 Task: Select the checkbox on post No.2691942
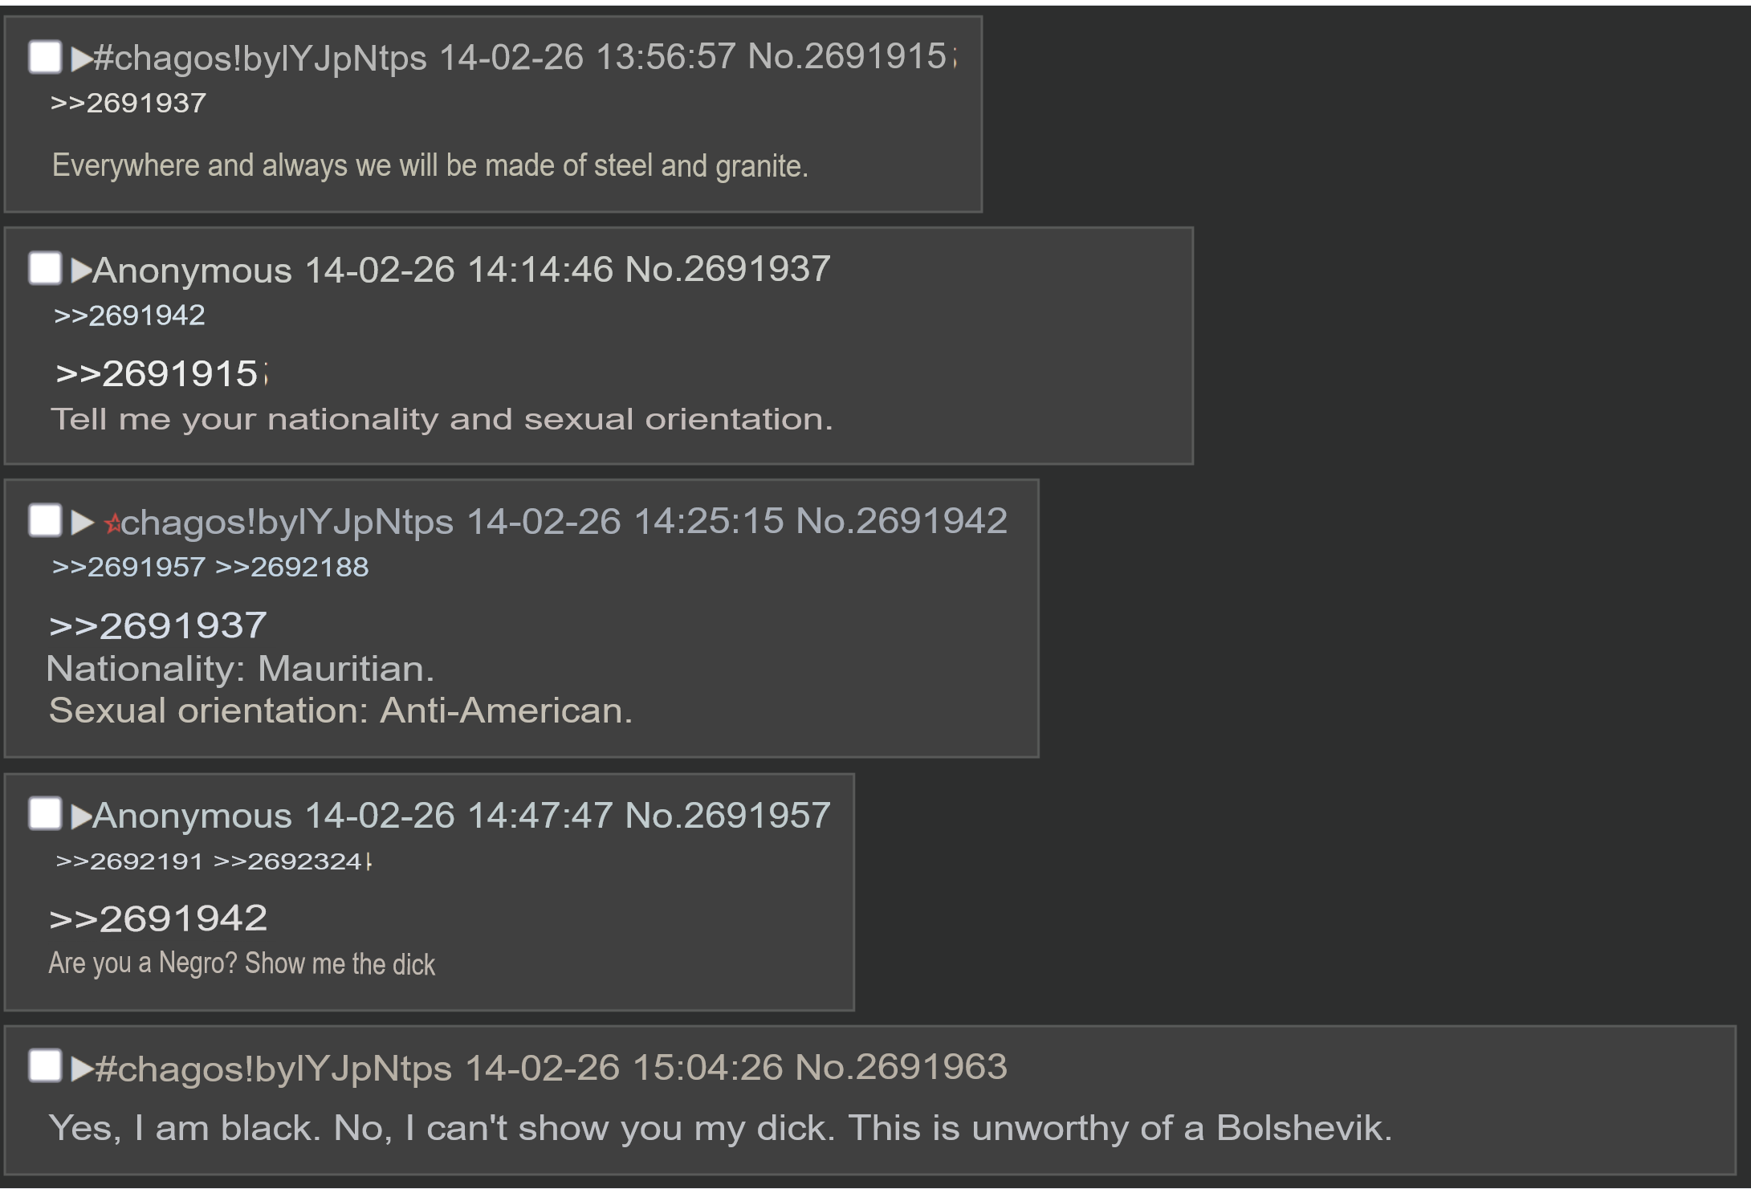(45, 520)
